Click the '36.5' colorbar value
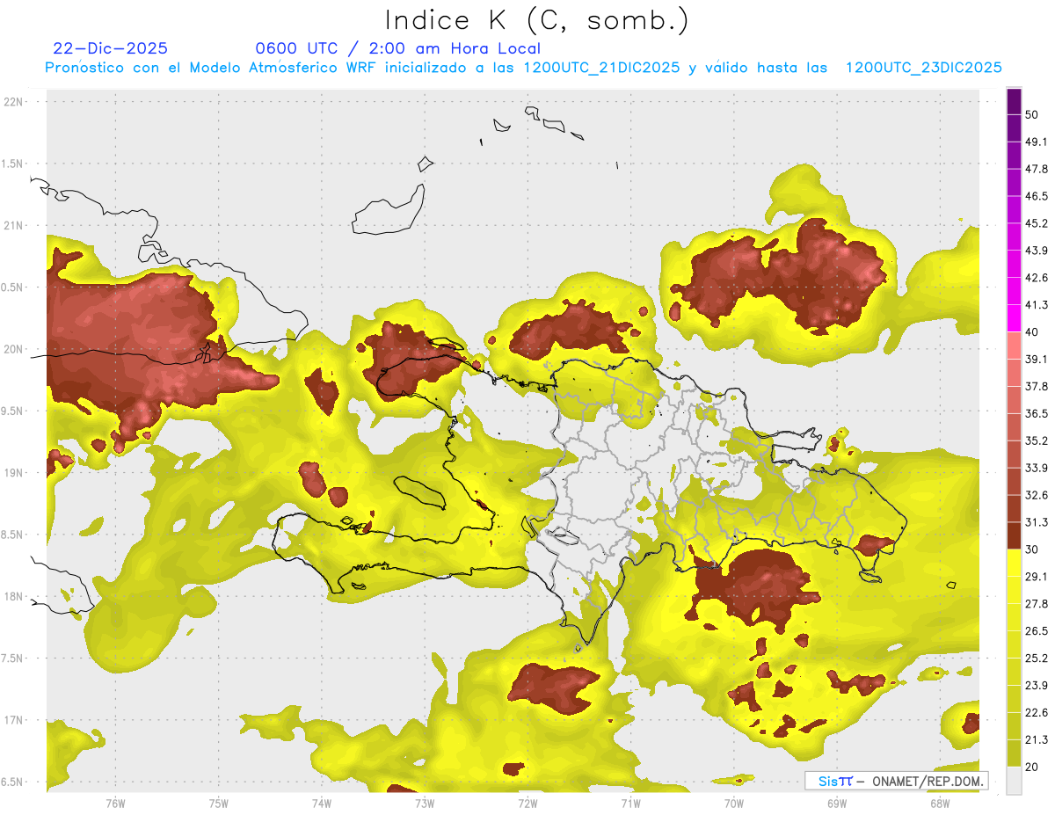 tap(1037, 413)
